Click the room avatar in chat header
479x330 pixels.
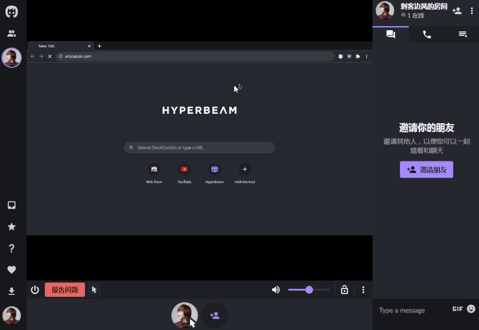[385, 10]
